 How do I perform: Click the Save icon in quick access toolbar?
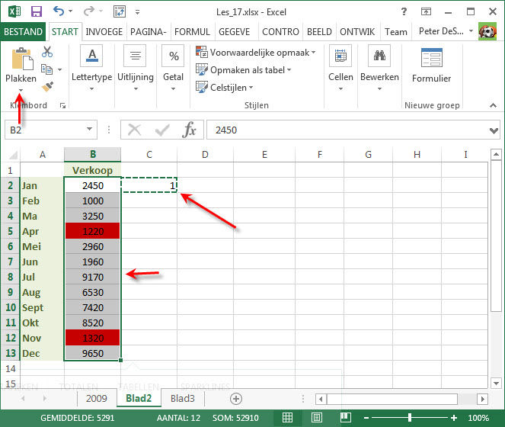(x=37, y=12)
